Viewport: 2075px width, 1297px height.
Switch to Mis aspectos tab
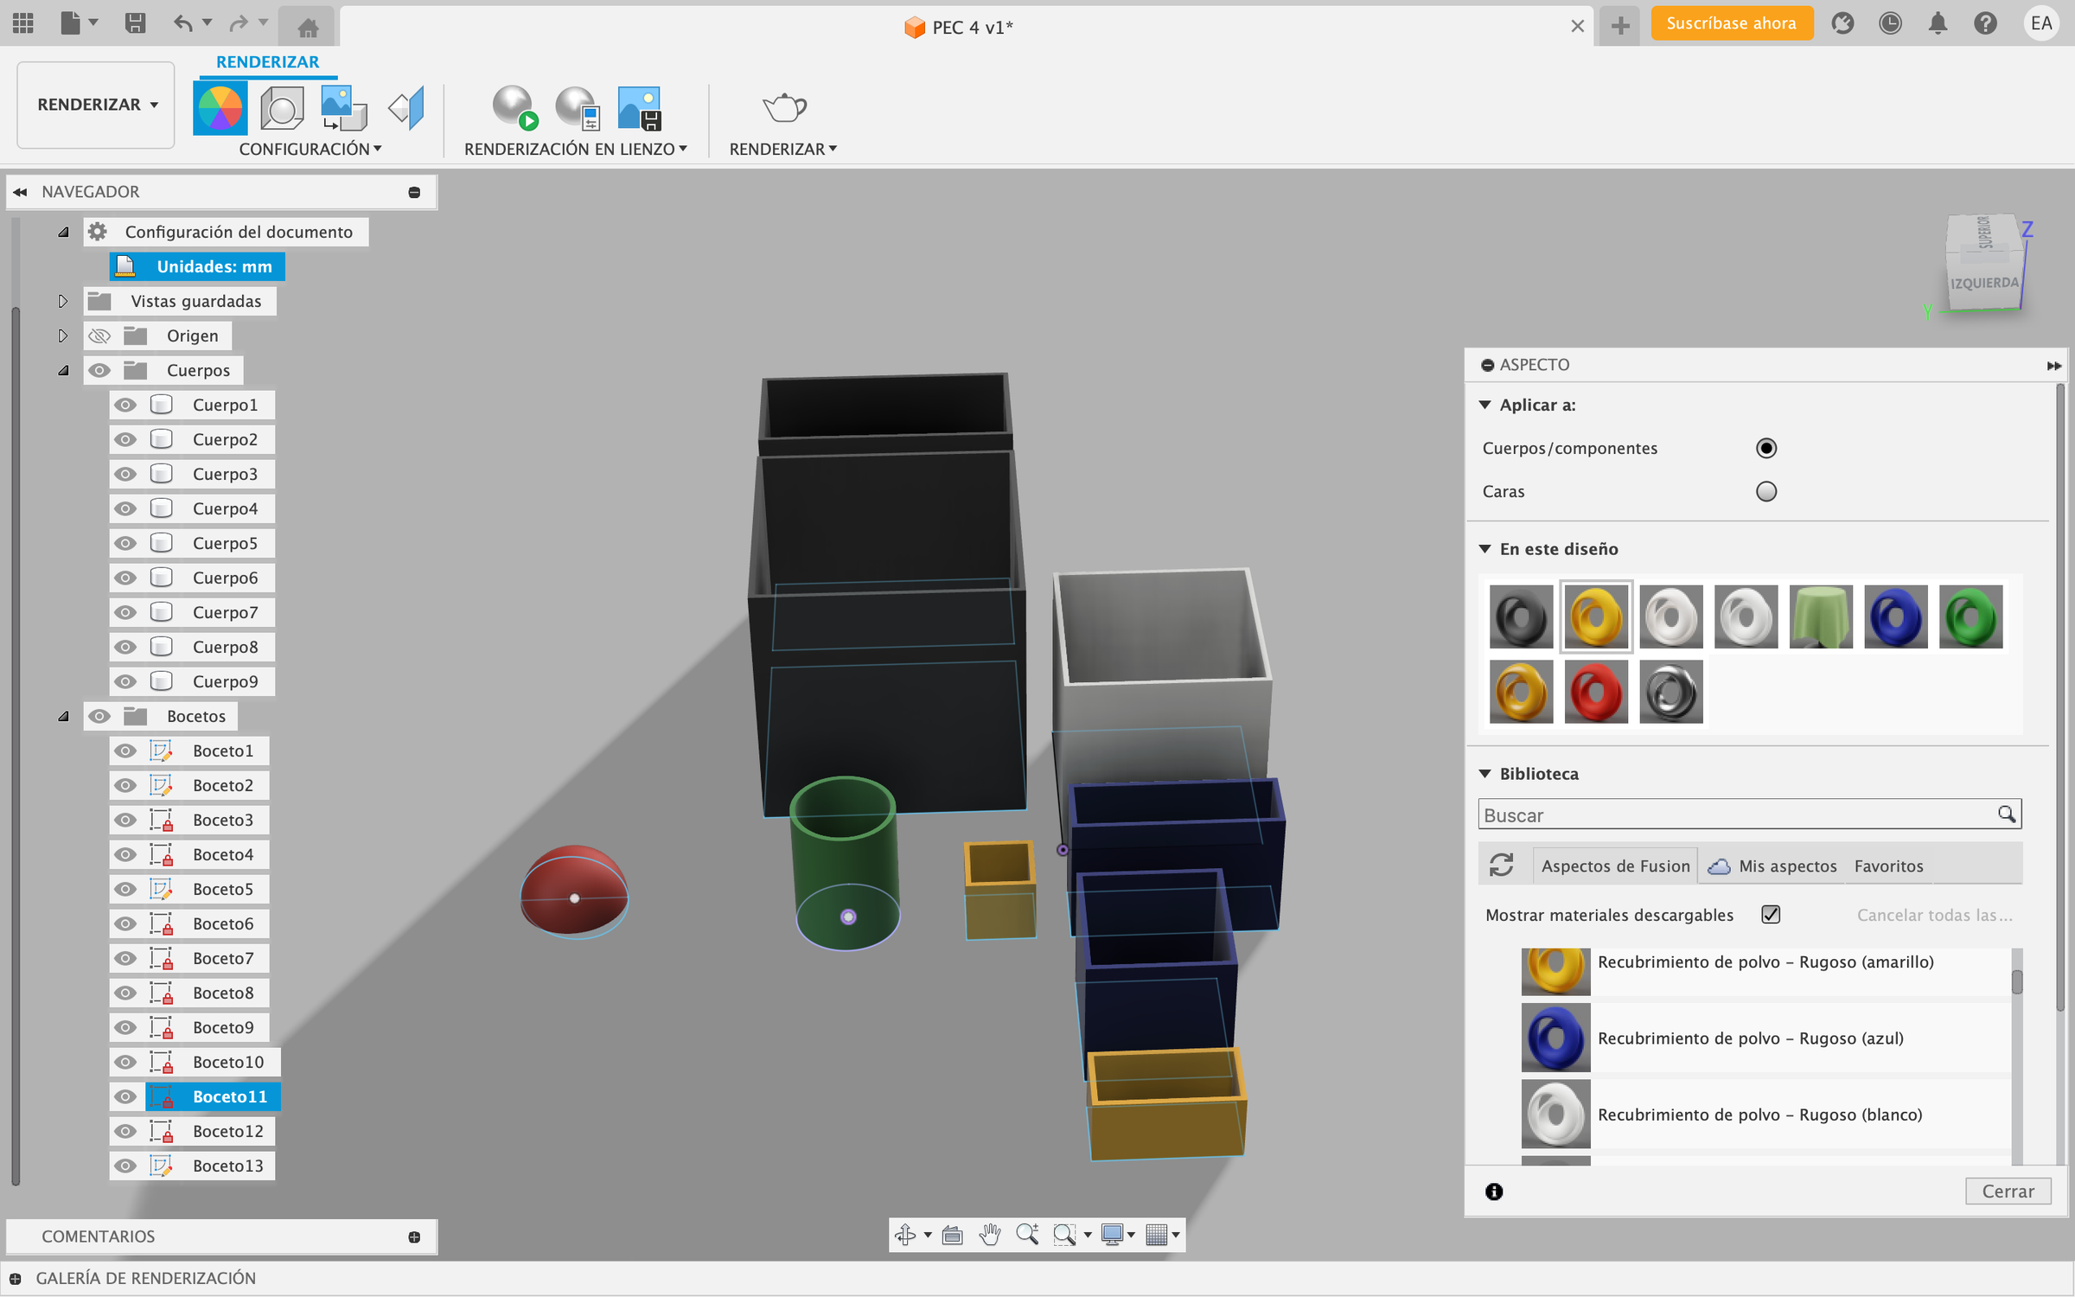point(1772,866)
